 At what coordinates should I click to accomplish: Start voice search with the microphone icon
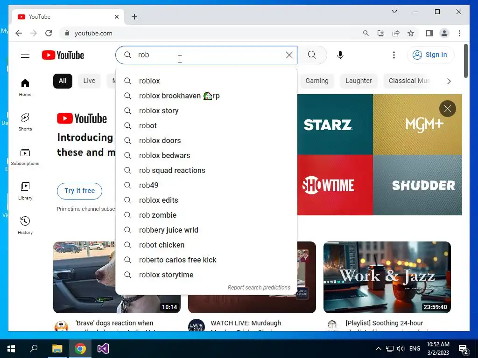coord(340,55)
